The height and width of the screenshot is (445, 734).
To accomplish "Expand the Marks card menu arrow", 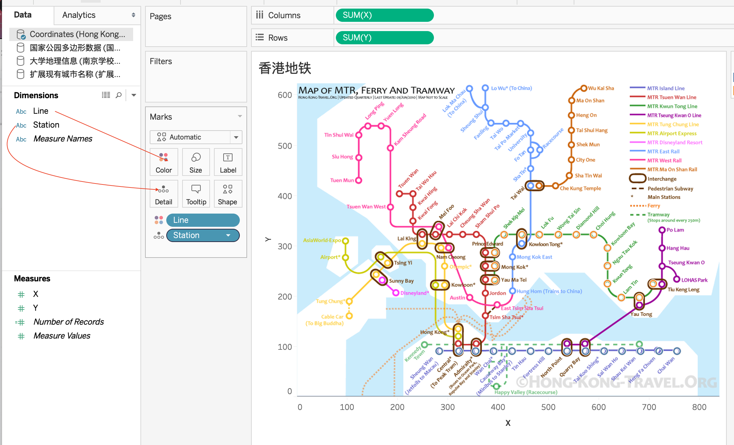I will (x=240, y=116).
